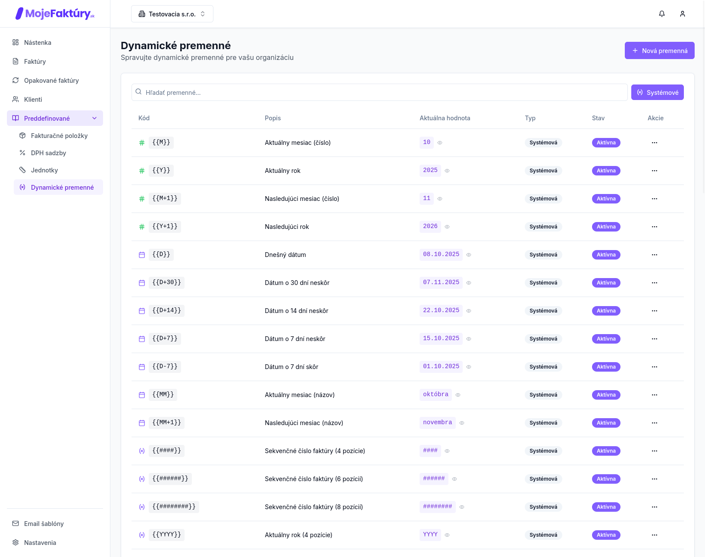Toggle the Systémové filter button

657,92
